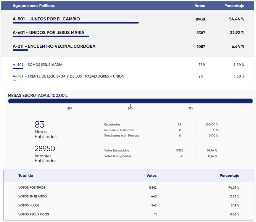The width and height of the screenshot is (256, 222).
Task: Click the vote bar under Unidos por Jesus Maria
Action: [x=51, y=37]
